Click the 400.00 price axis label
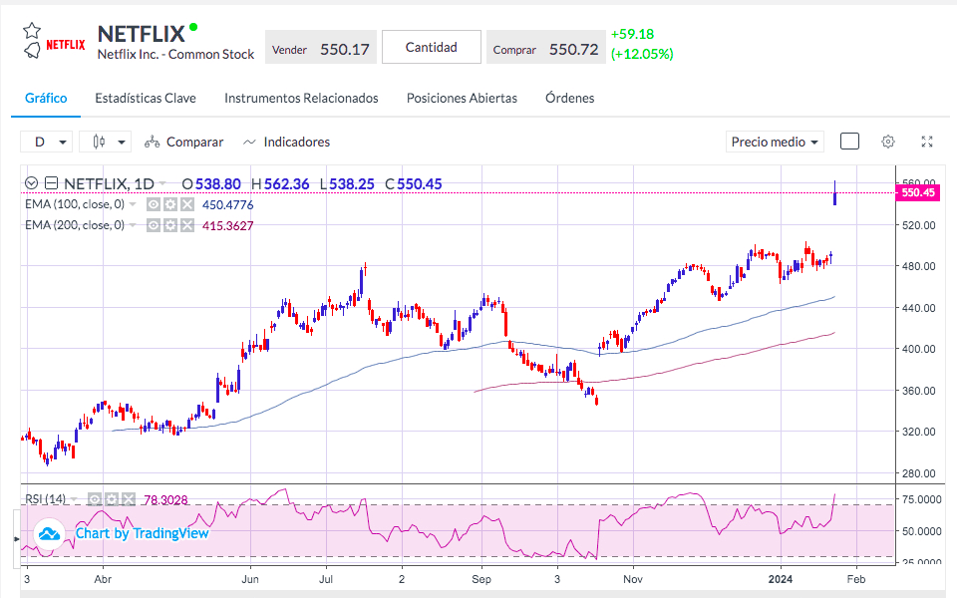Screen dimensions: 957x598 (918, 349)
